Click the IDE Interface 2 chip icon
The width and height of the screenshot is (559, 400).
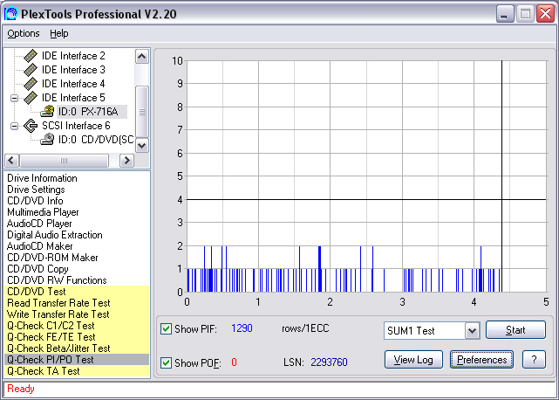31,56
